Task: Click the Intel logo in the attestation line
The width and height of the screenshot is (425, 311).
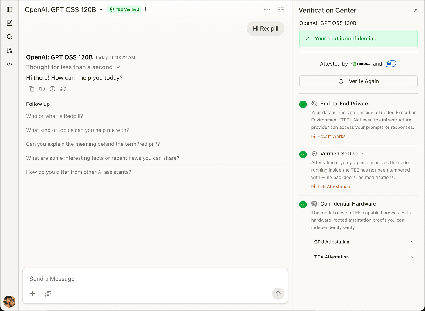Action: [391, 64]
